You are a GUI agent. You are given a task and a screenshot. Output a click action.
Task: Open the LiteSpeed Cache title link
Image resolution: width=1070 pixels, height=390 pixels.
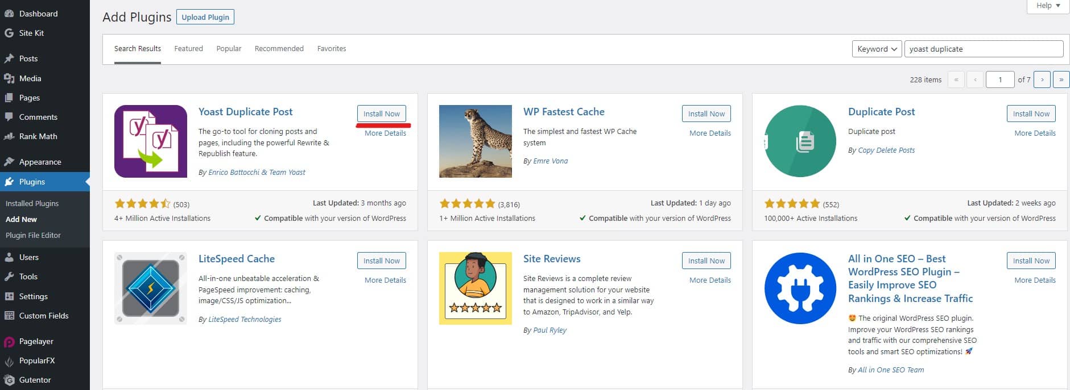237,259
